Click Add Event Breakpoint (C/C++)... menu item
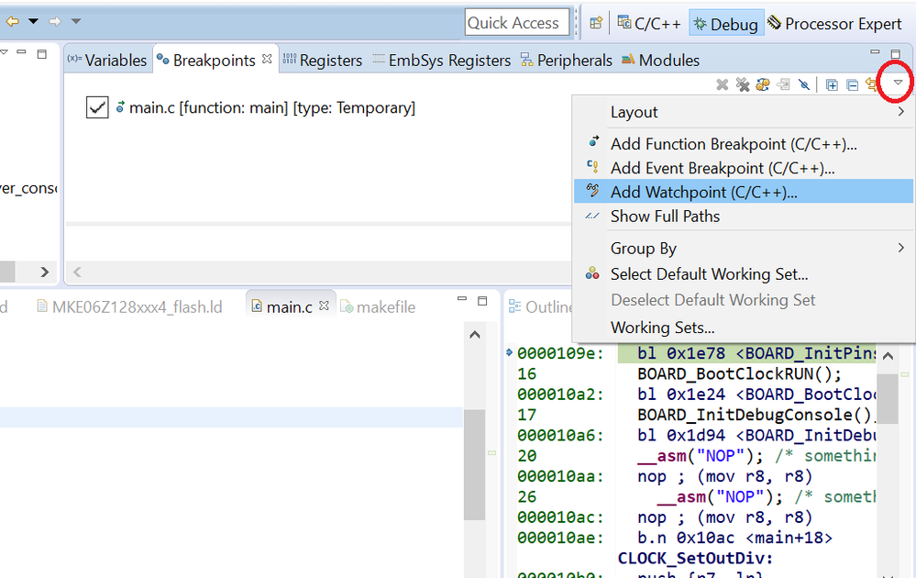The width and height of the screenshot is (916, 578). coord(743,168)
